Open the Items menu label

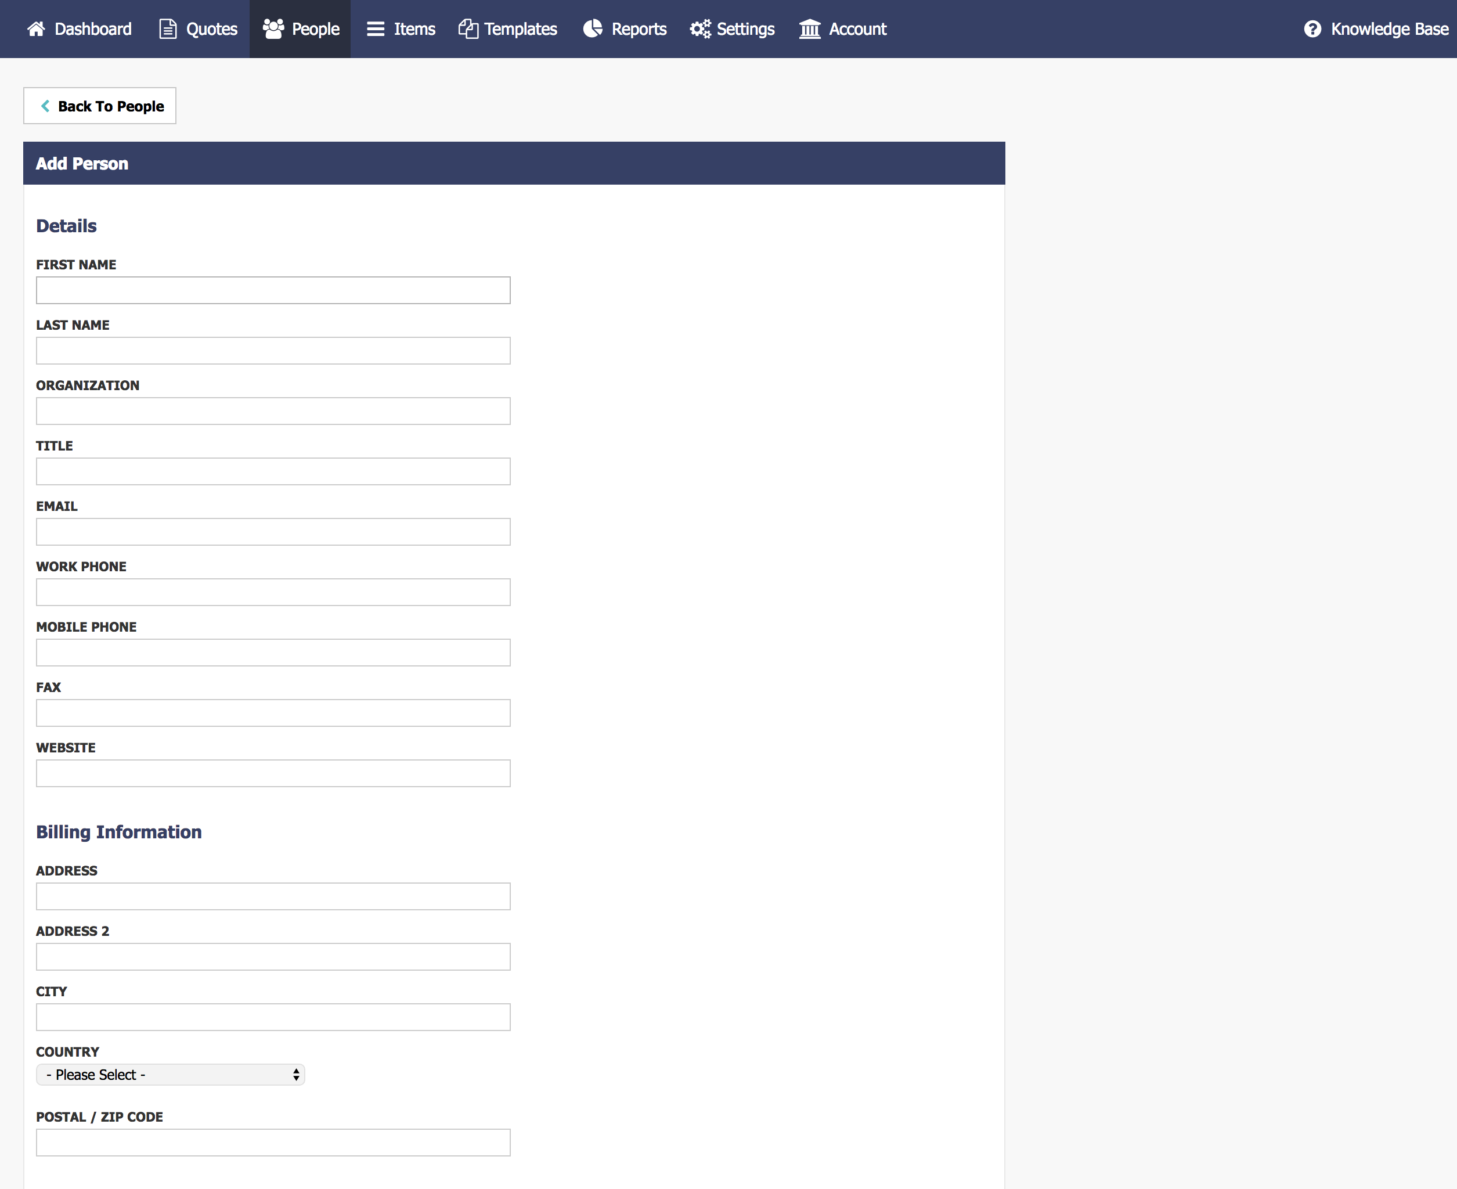pos(414,29)
